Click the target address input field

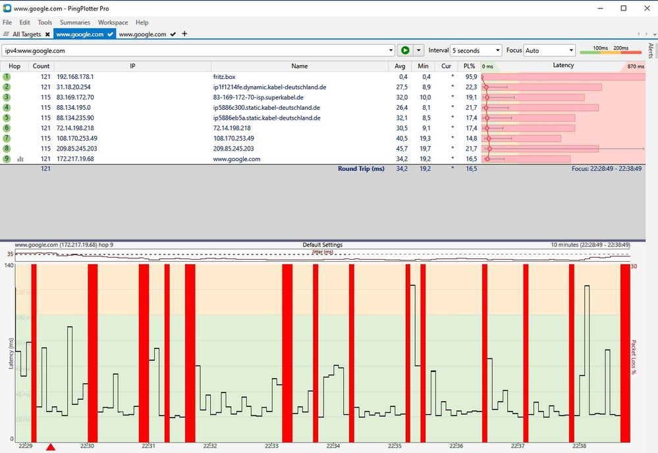click(x=195, y=50)
